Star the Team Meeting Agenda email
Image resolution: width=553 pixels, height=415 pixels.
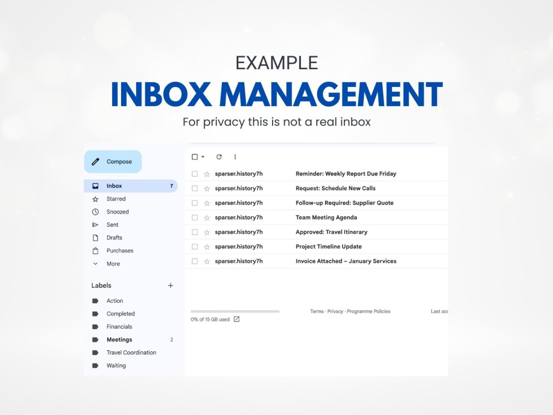click(207, 217)
